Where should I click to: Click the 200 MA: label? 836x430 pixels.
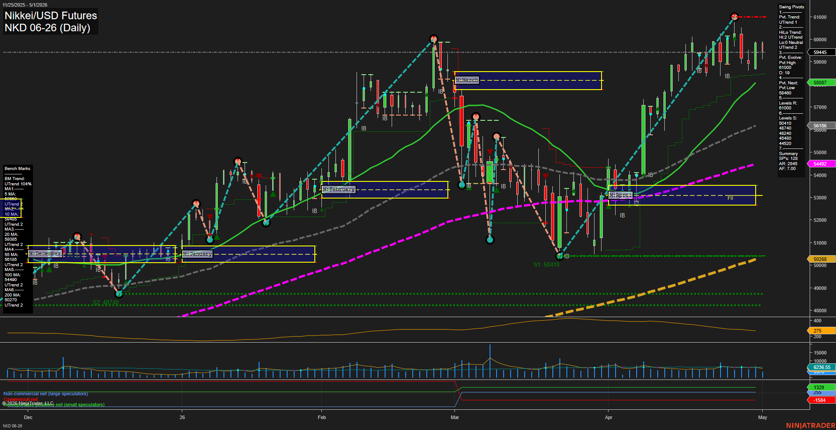click(x=13, y=295)
